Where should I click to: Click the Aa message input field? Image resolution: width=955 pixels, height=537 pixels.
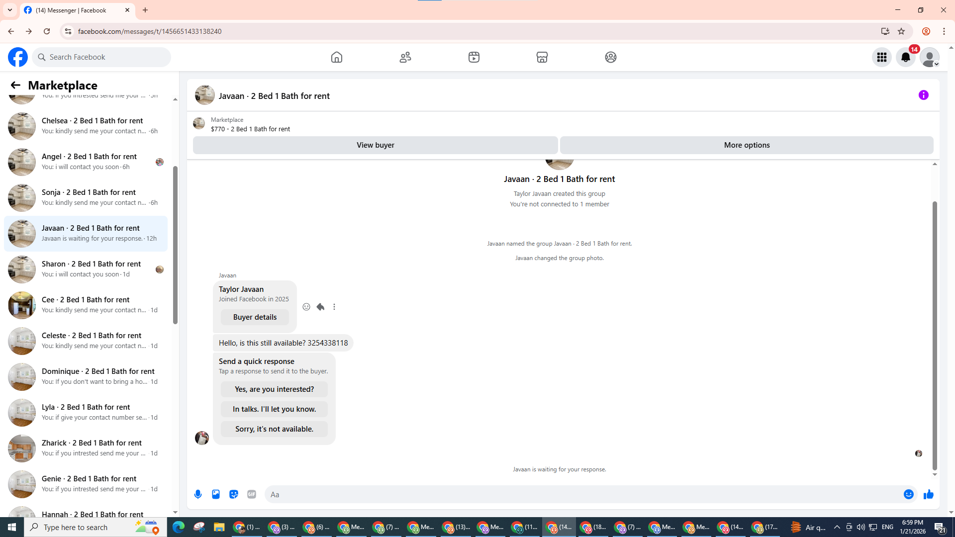click(x=582, y=494)
